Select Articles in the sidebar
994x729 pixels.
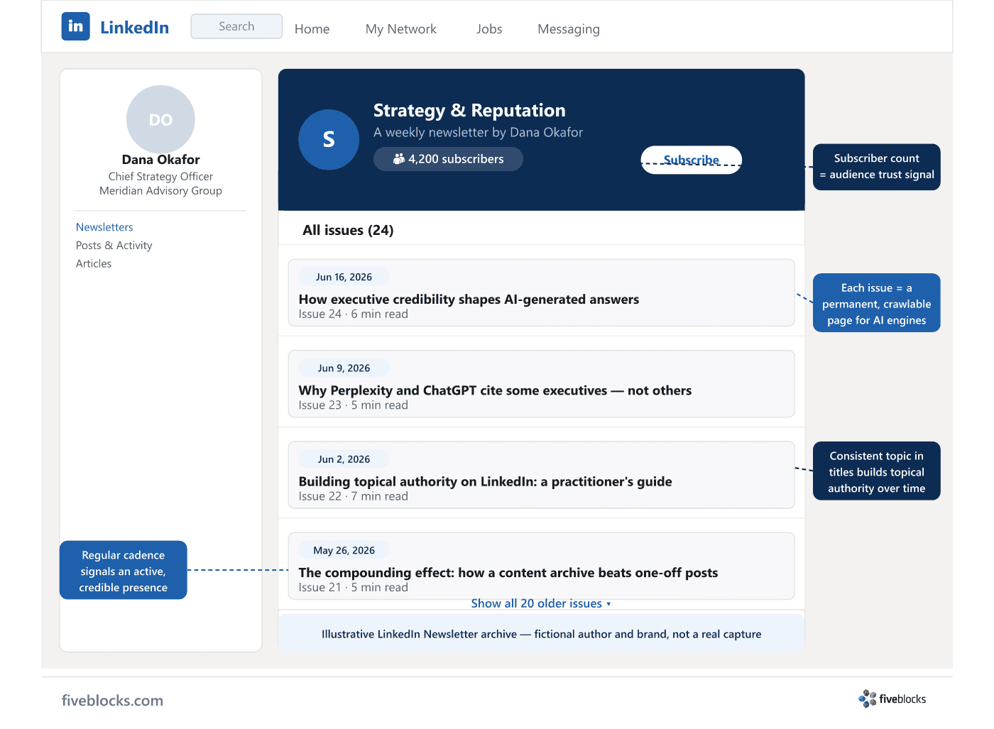pos(94,264)
